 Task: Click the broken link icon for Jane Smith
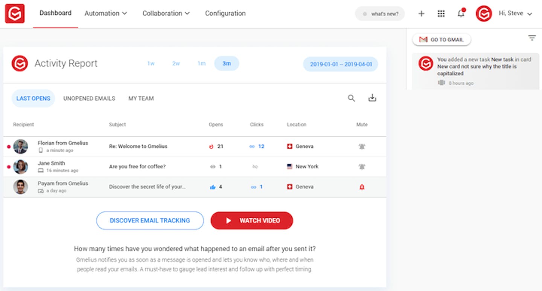tap(255, 167)
